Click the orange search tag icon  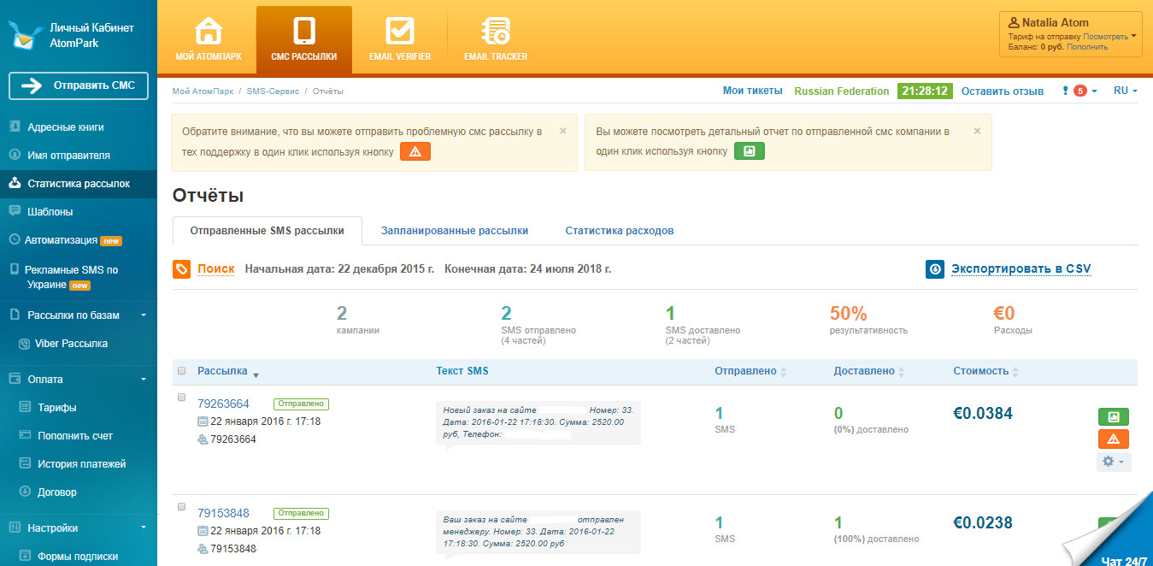[181, 269]
